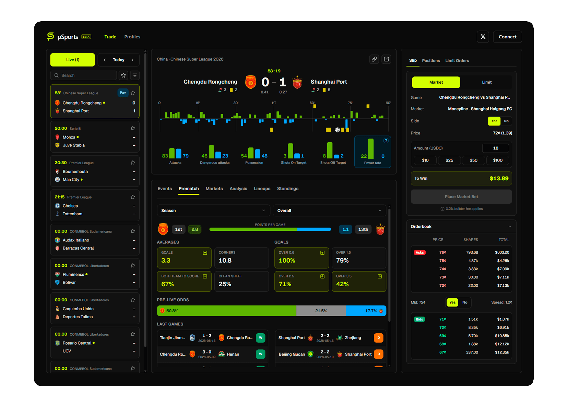Switch to the Markets tab
The width and height of the screenshot is (568, 407).
214,189
